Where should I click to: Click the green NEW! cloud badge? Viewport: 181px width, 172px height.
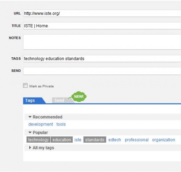coord(79,97)
